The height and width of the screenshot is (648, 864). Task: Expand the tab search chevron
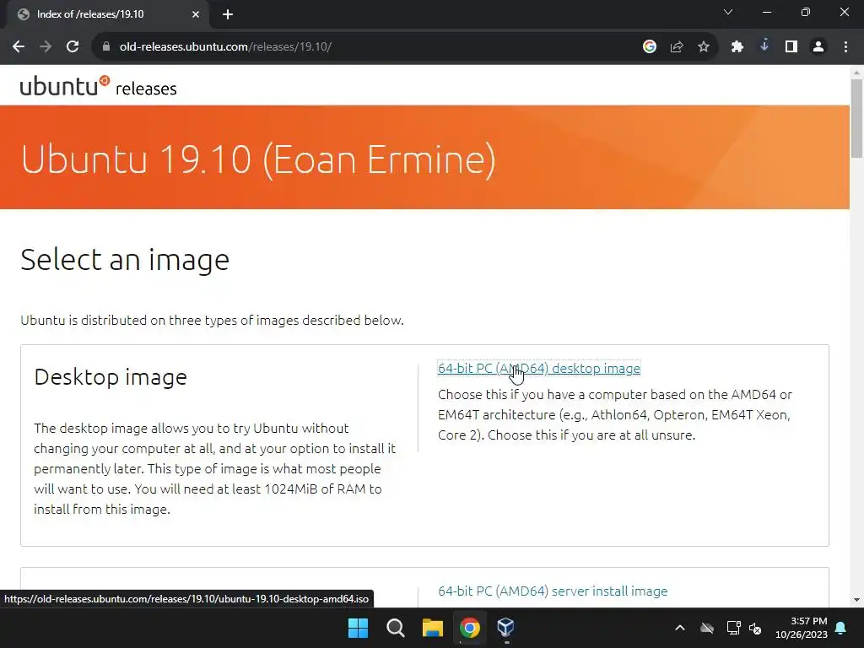coord(728,12)
